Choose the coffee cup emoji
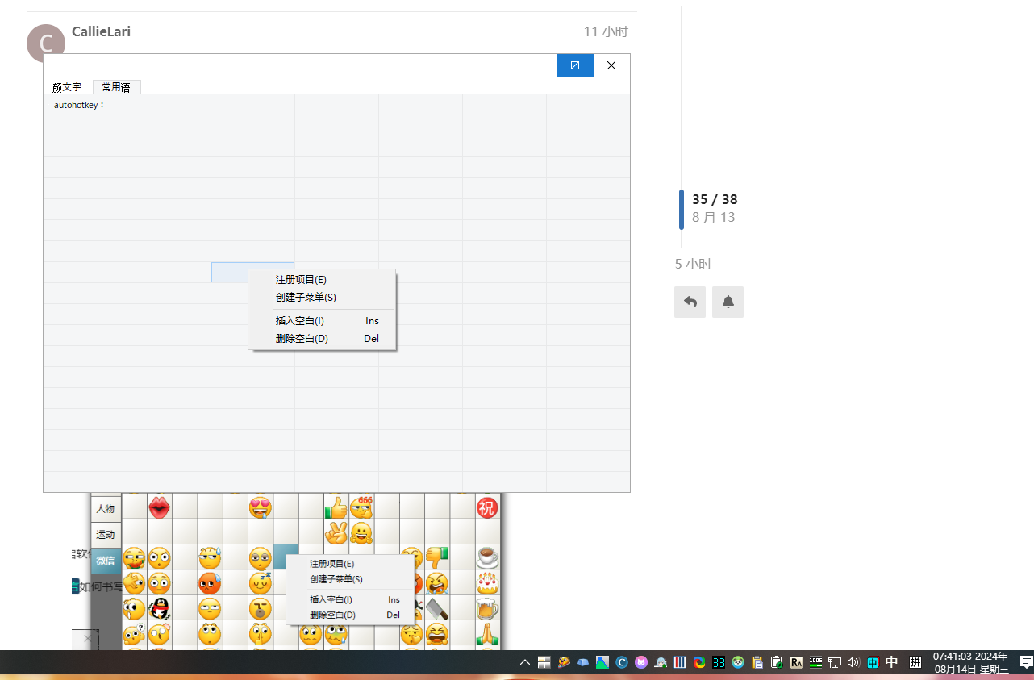The image size is (1034, 680). click(487, 557)
